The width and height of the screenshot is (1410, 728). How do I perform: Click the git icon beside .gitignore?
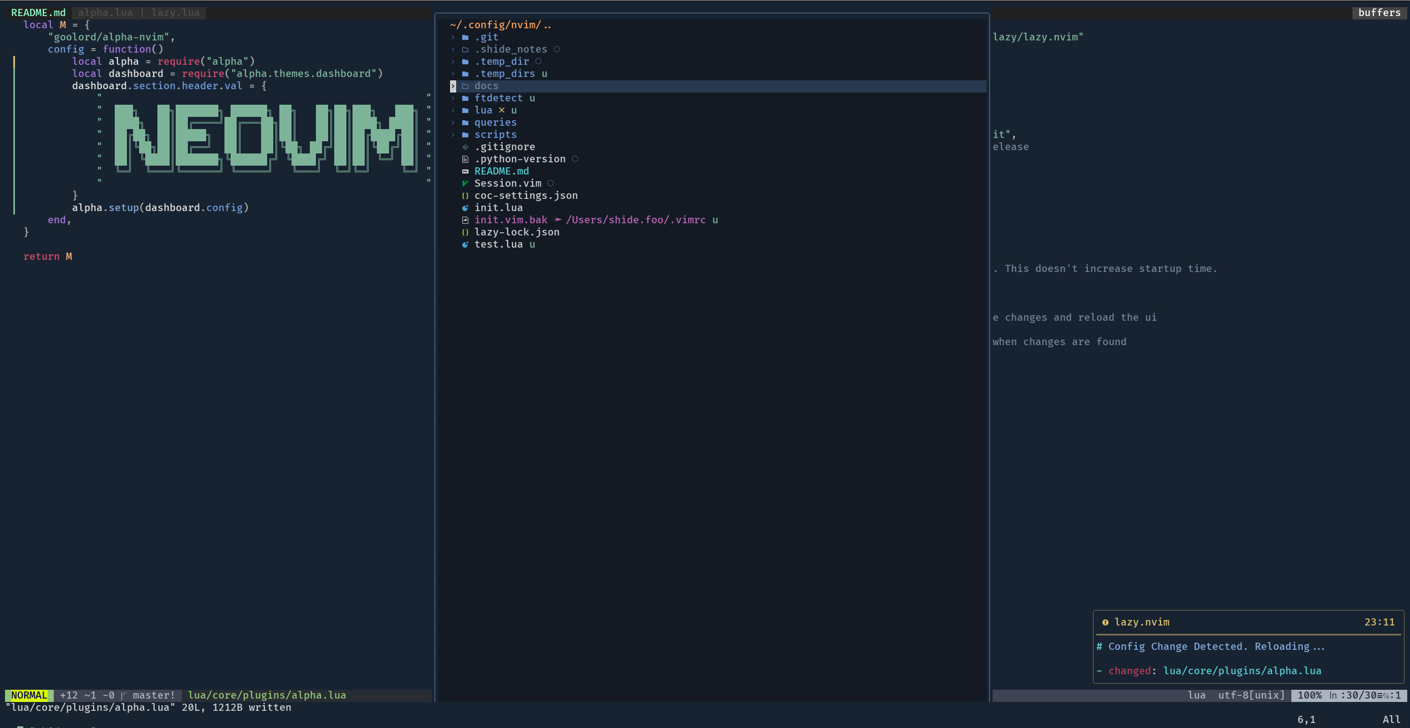pos(465,147)
